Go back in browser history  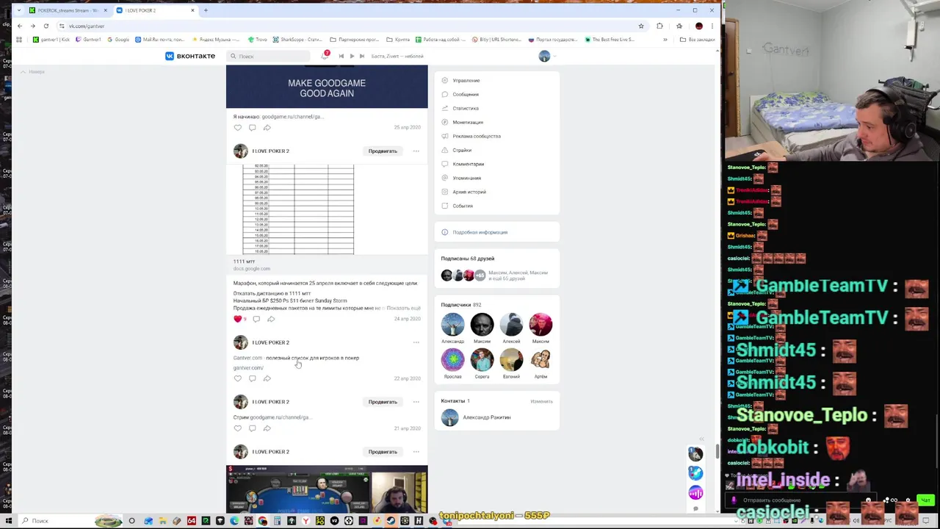click(x=20, y=26)
